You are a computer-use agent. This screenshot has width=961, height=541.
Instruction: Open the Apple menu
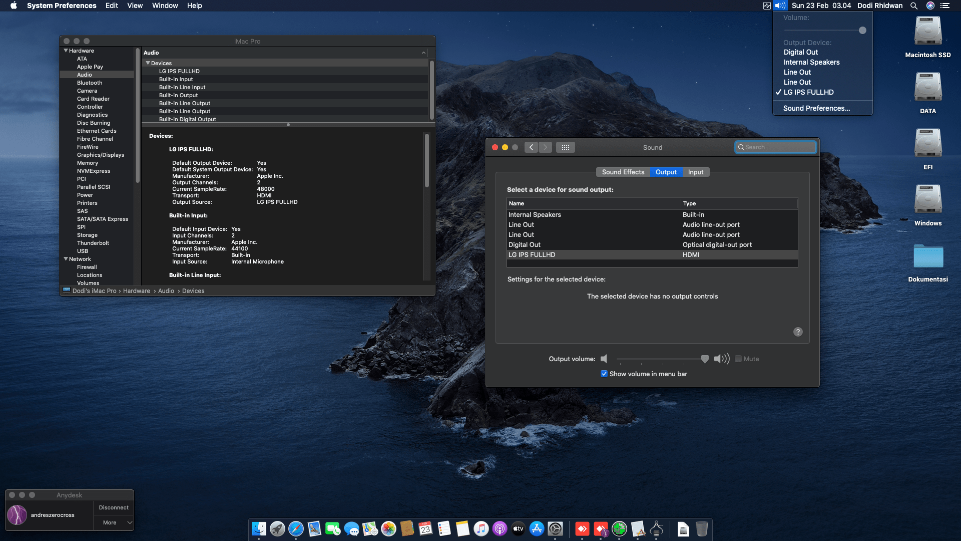(x=14, y=6)
